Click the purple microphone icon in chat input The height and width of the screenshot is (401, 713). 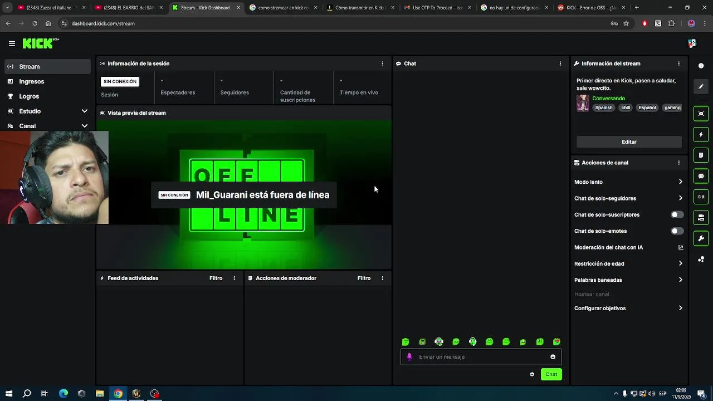click(x=409, y=357)
